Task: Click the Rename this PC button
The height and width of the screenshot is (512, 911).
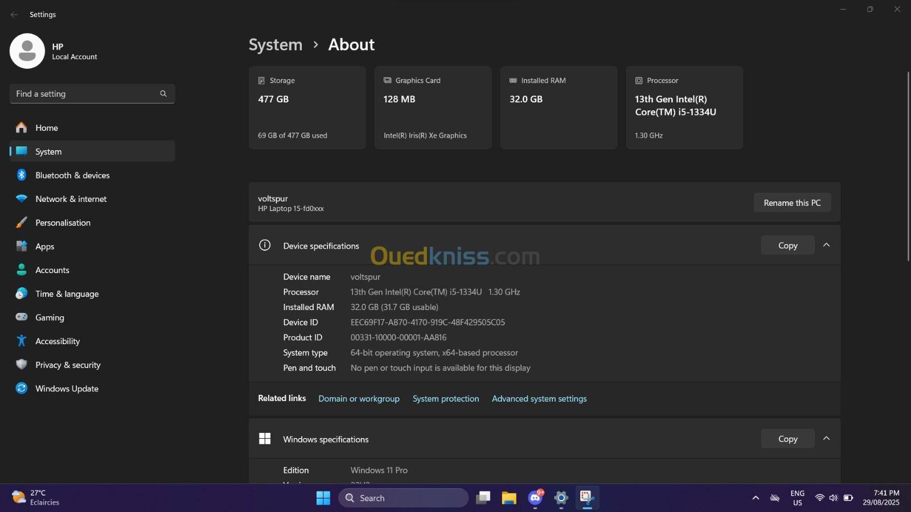Action: point(792,203)
